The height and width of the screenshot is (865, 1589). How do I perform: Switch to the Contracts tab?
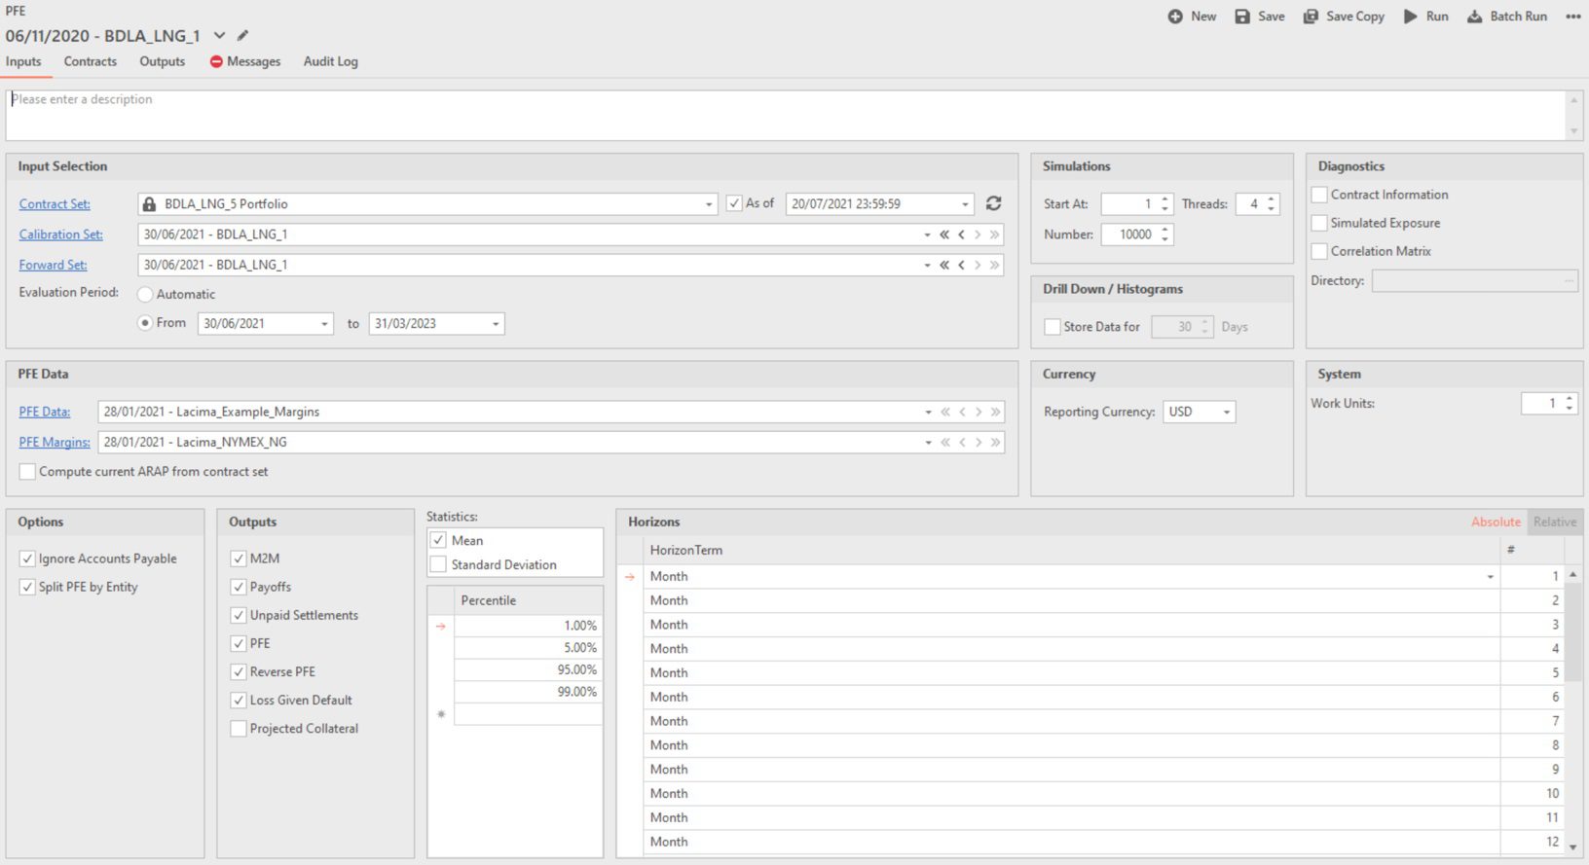[x=91, y=61]
